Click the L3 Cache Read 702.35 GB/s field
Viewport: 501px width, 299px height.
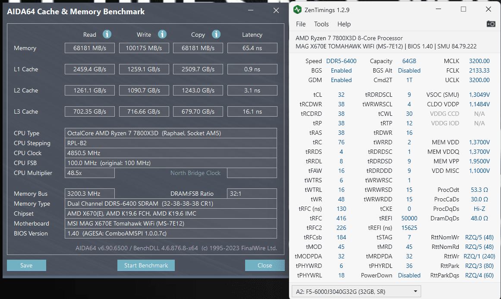pos(90,111)
